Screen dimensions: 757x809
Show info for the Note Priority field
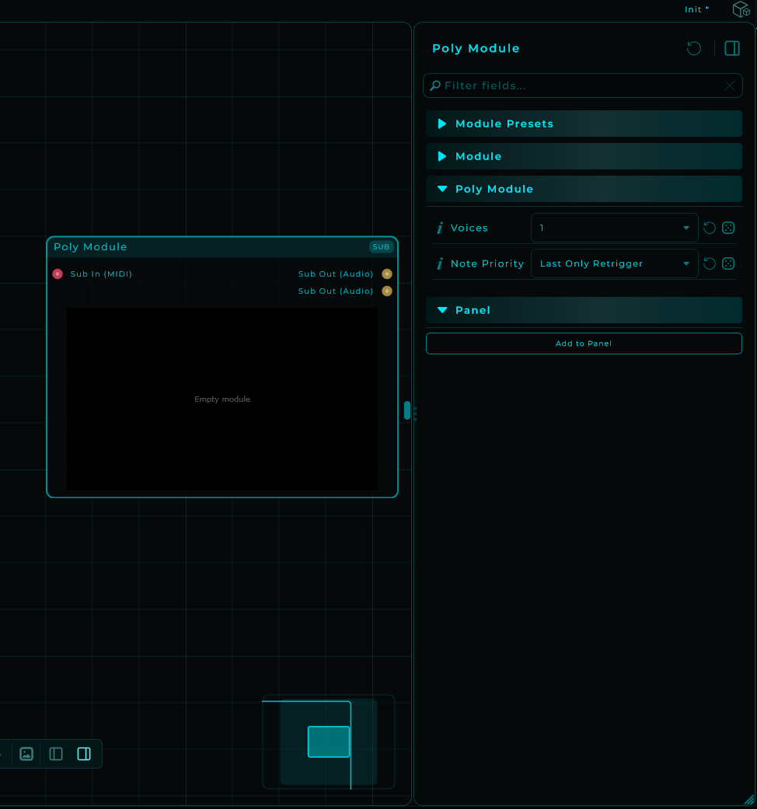point(440,263)
